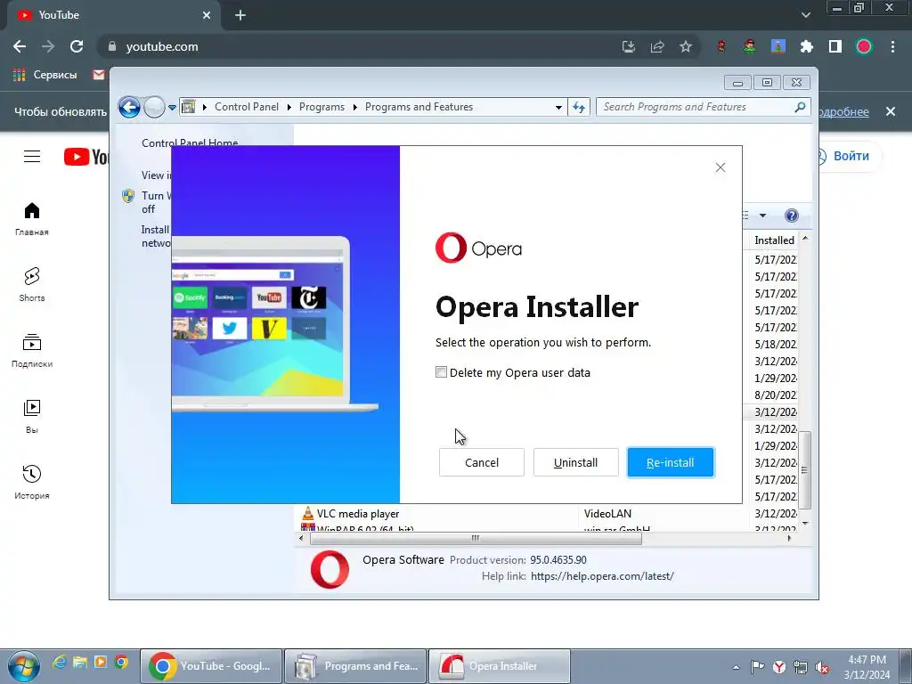912x684 pixels.
Task: Click the install app icon in address bar
Action: pyautogui.click(x=629, y=46)
